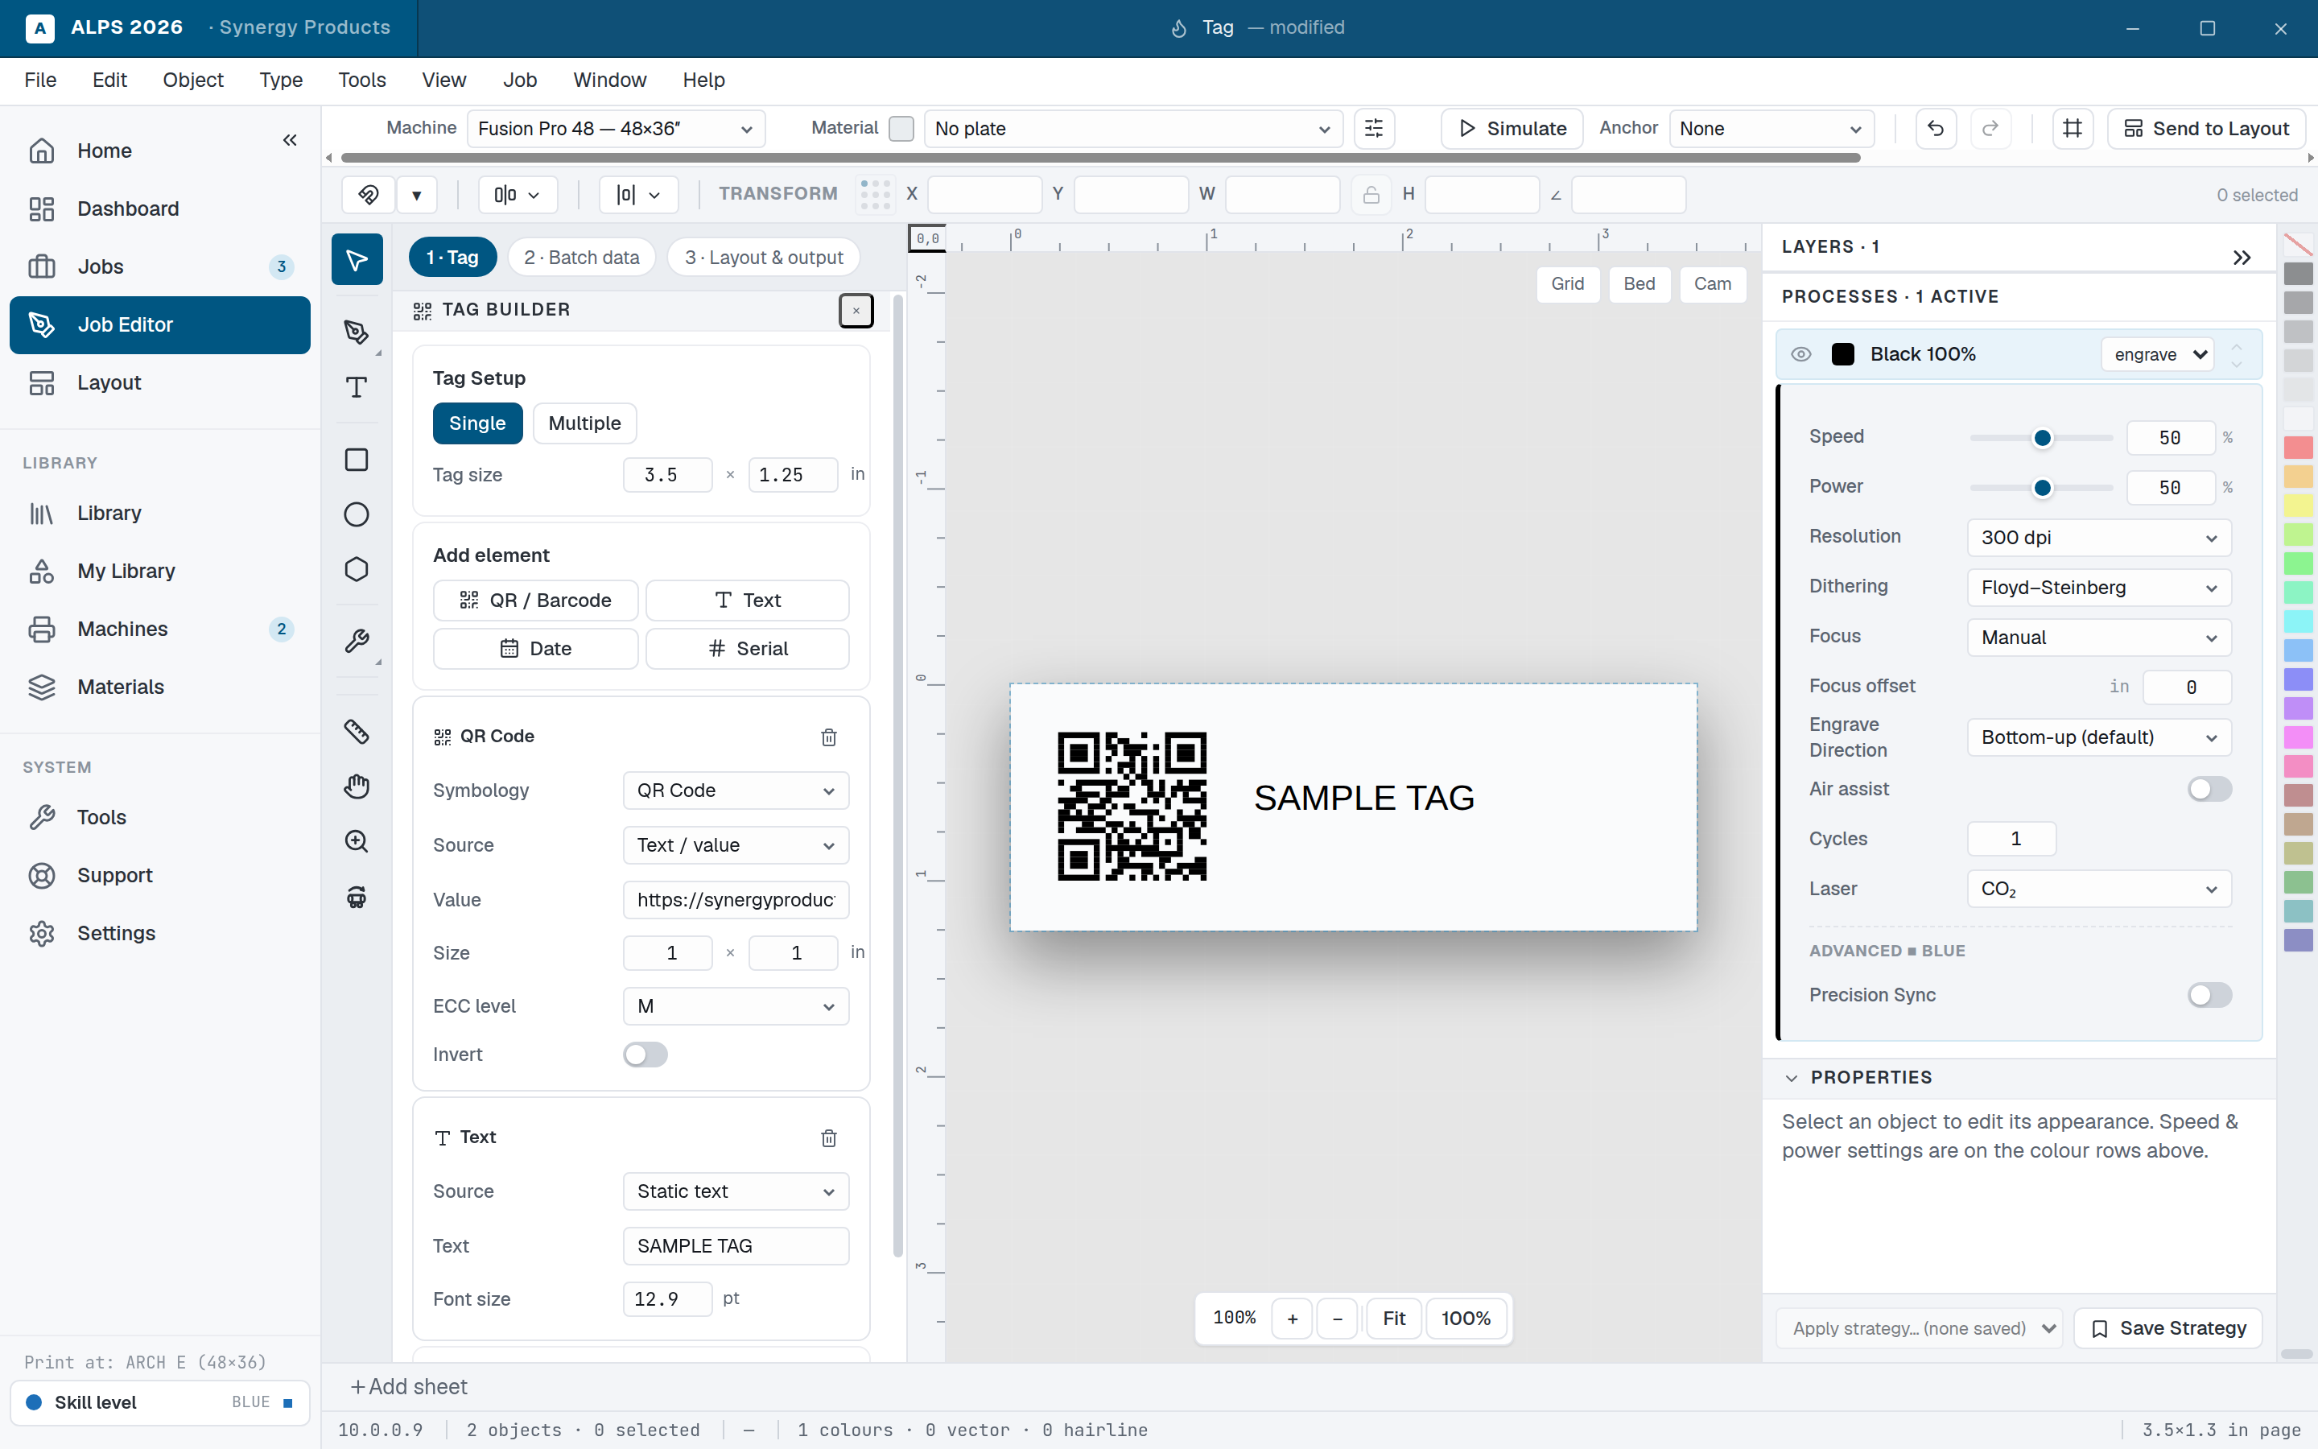Viewport: 2318px width, 1449px height.
Task: Click the undo arrow icon
Action: (x=1936, y=129)
